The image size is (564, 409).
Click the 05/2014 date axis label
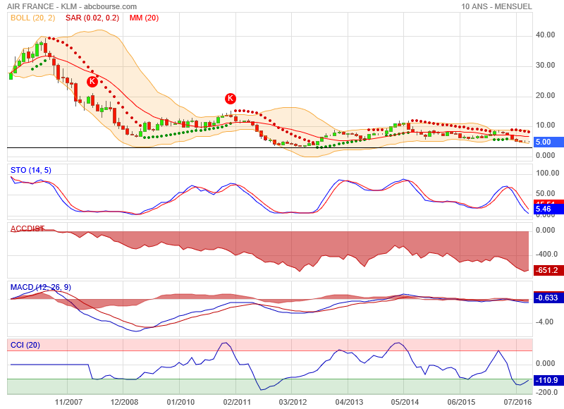pos(405,402)
